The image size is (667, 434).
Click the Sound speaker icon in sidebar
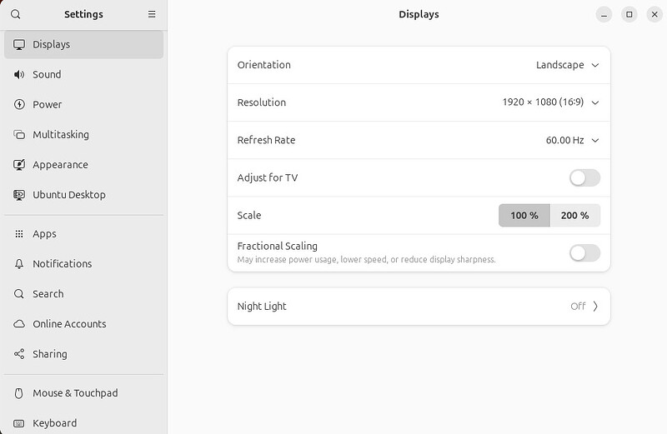[x=19, y=74]
